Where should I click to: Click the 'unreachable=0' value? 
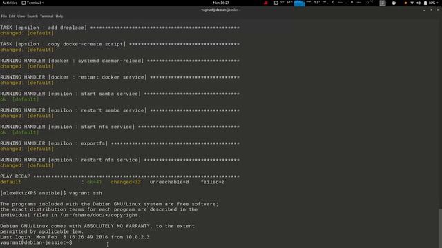pos(169,182)
